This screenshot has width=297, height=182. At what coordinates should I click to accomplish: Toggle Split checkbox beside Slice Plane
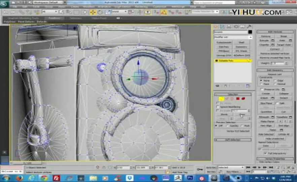pos(277,103)
